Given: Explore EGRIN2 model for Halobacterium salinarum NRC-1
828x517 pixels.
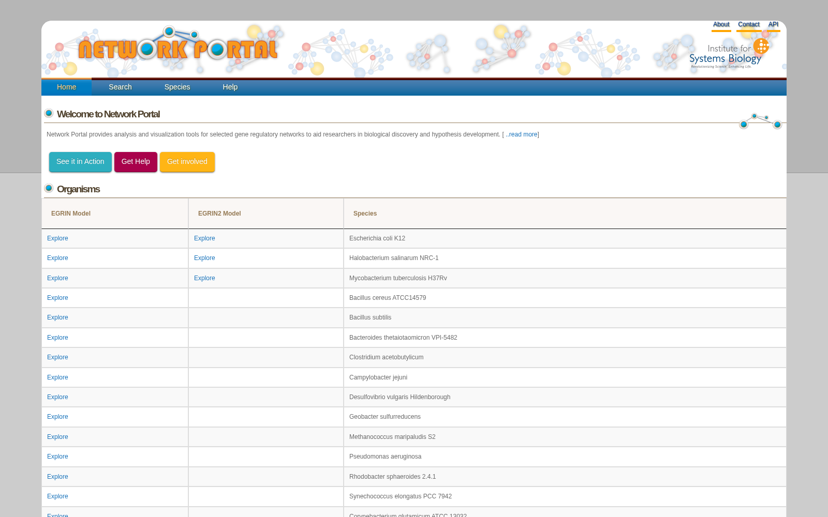Looking at the screenshot, I should tap(204, 258).
